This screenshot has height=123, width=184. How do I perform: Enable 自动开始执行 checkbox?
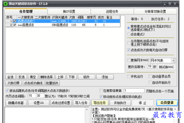click(150, 82)
